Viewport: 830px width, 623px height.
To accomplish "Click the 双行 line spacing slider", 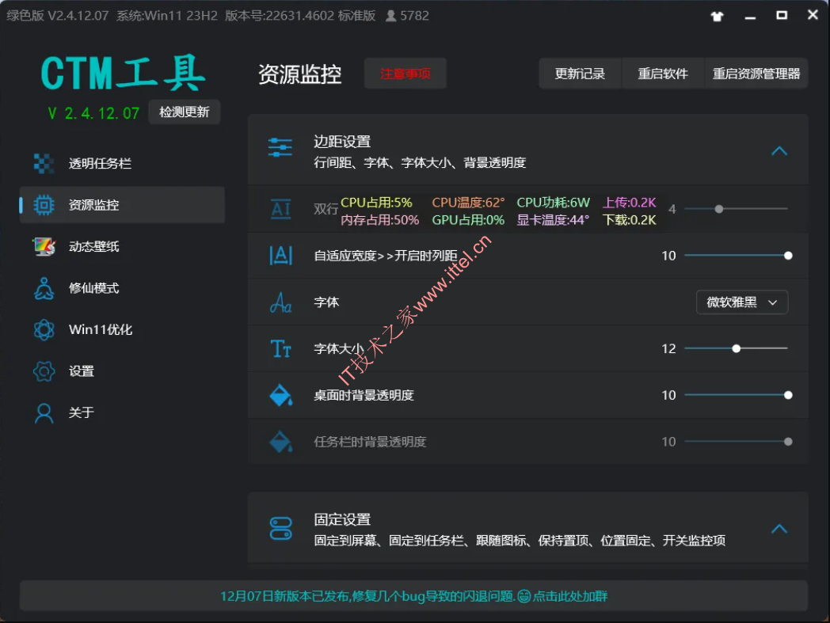I will (736, 209).
